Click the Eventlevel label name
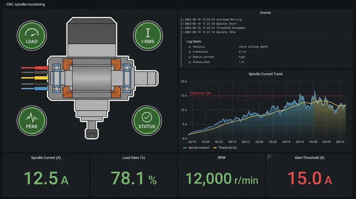Screen dimensions: 356x199 point(200,52)
